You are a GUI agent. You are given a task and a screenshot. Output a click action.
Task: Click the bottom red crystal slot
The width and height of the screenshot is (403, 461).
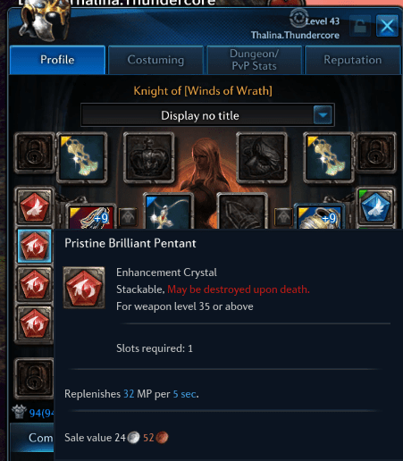[x=35, y=324]
